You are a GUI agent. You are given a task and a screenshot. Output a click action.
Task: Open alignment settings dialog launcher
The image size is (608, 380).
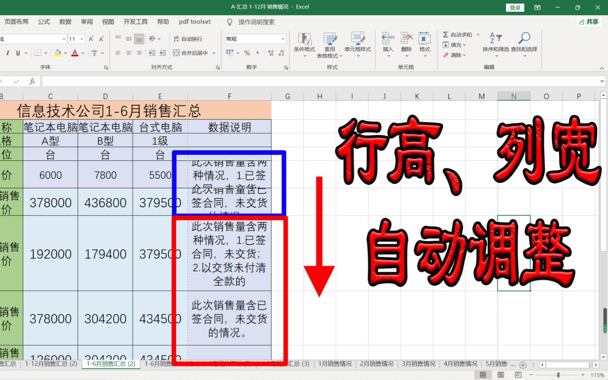(x=218, y=67)
